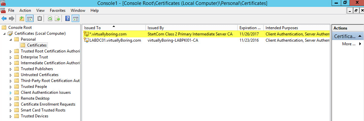
Task: Select Trusted Devices folder
Action: [35, 116]
